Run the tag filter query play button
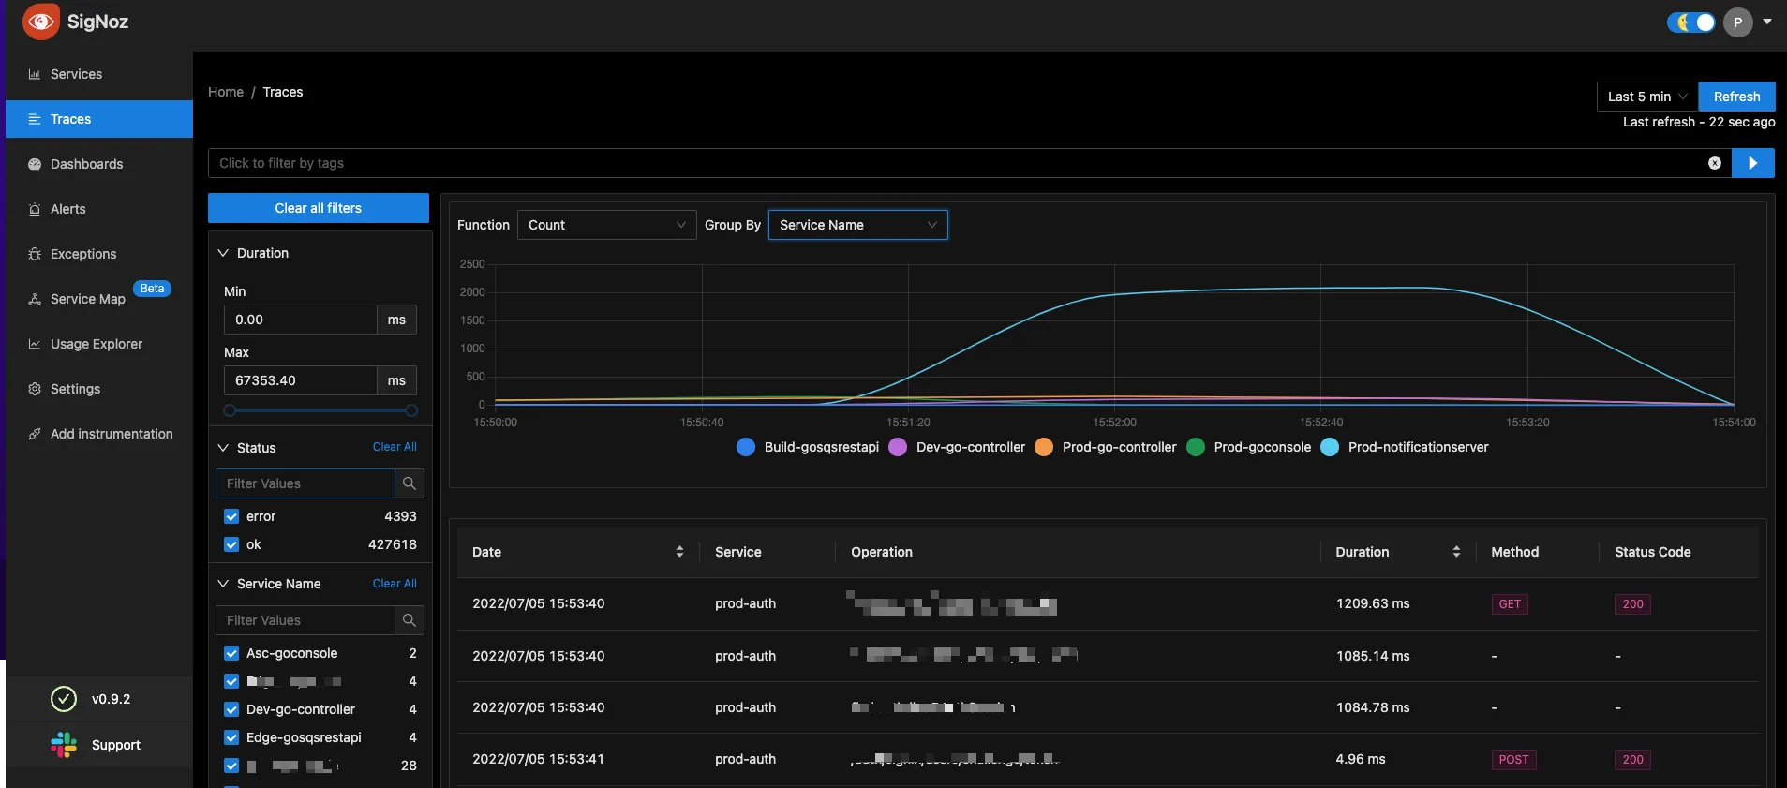The height and width of the screenshot is (788, 1787). point(1753,163)
